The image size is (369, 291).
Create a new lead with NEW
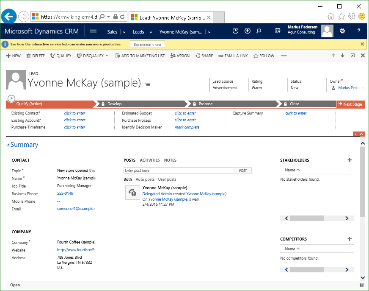tap(14, 56)
